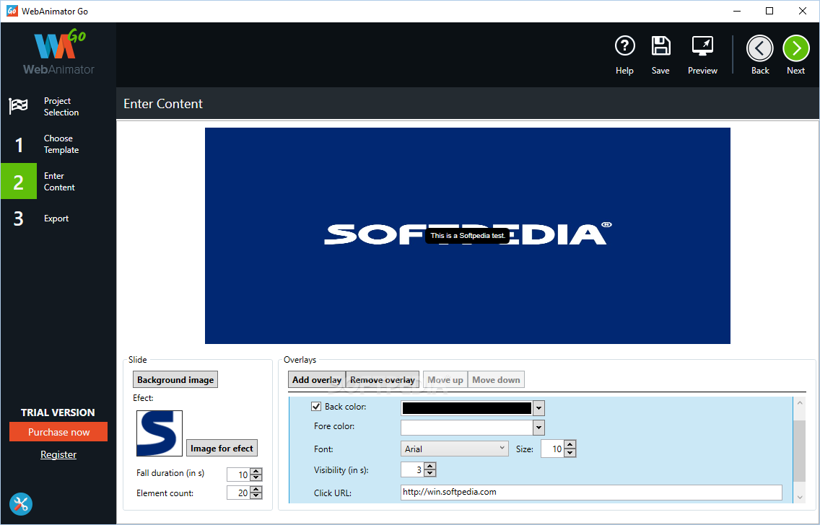Click the Fall duration input field
The height and width of the screenshot is (525, 820).
coord(238,475)
